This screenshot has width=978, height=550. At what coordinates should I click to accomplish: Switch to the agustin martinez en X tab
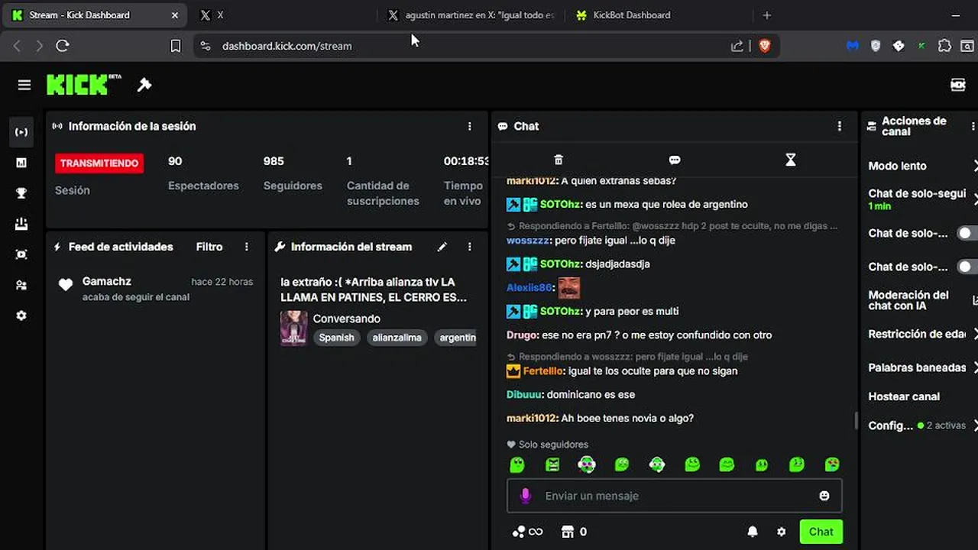pos(470,15)
